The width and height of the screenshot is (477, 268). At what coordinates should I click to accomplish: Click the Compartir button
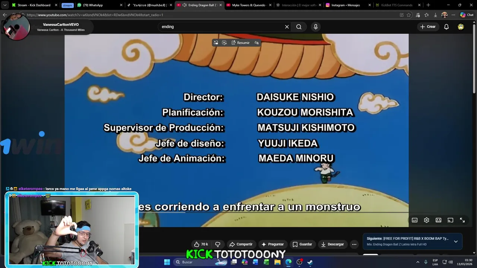pos(241,244)
